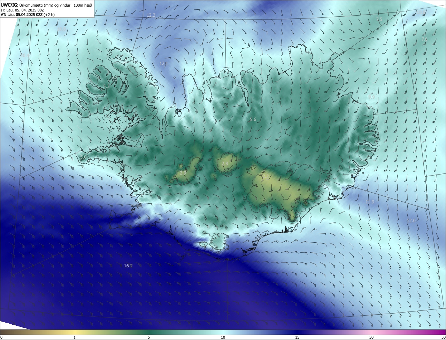Image resolution: width=446 pixels, height=340 pixels.
Task: Click the 2.8 value label
Action: pos(225,163)
